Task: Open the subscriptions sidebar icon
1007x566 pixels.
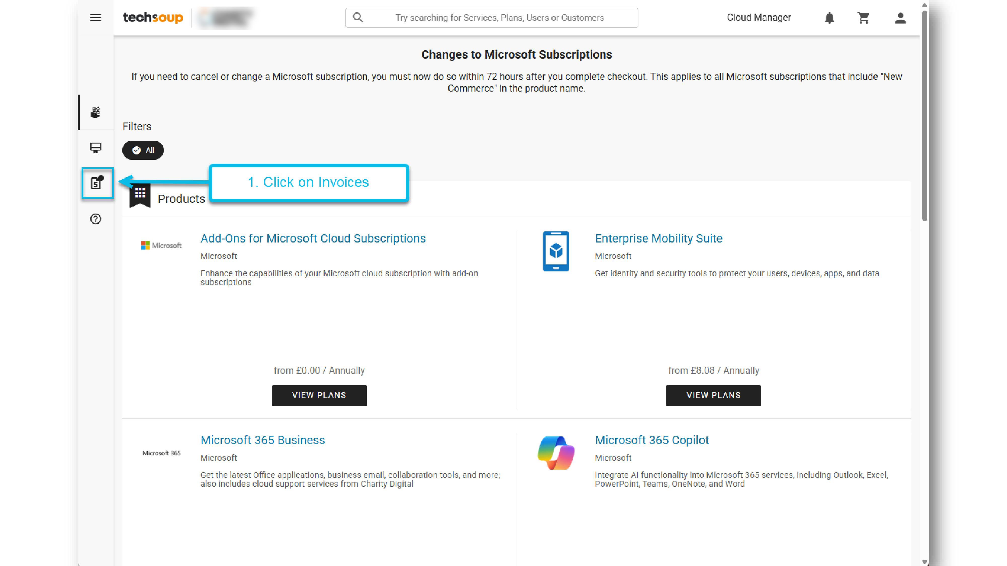Action: click(x=95, y=148)
